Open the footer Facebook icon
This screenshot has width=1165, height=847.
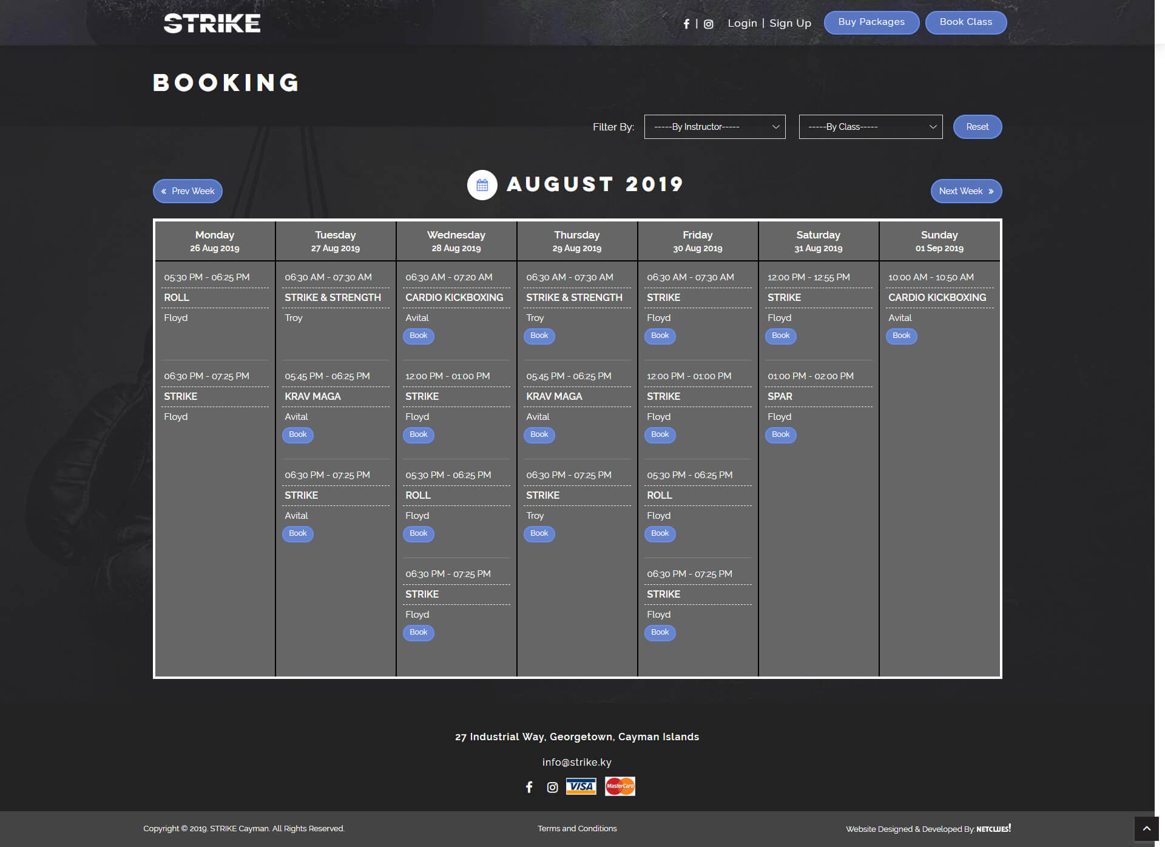pyautogui.click(x=529, y=787)
